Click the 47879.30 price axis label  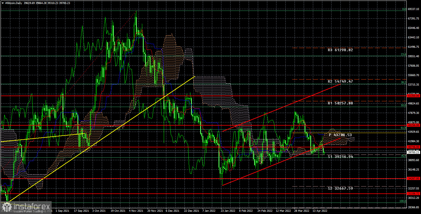click(x=414, y=113)
